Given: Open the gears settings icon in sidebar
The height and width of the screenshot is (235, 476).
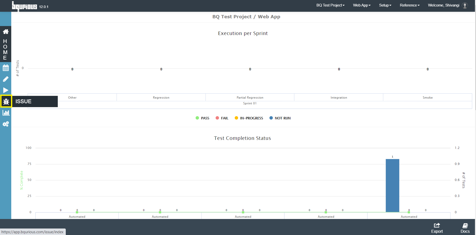Looking at the screenshot, I should click(x=6, y=124).
